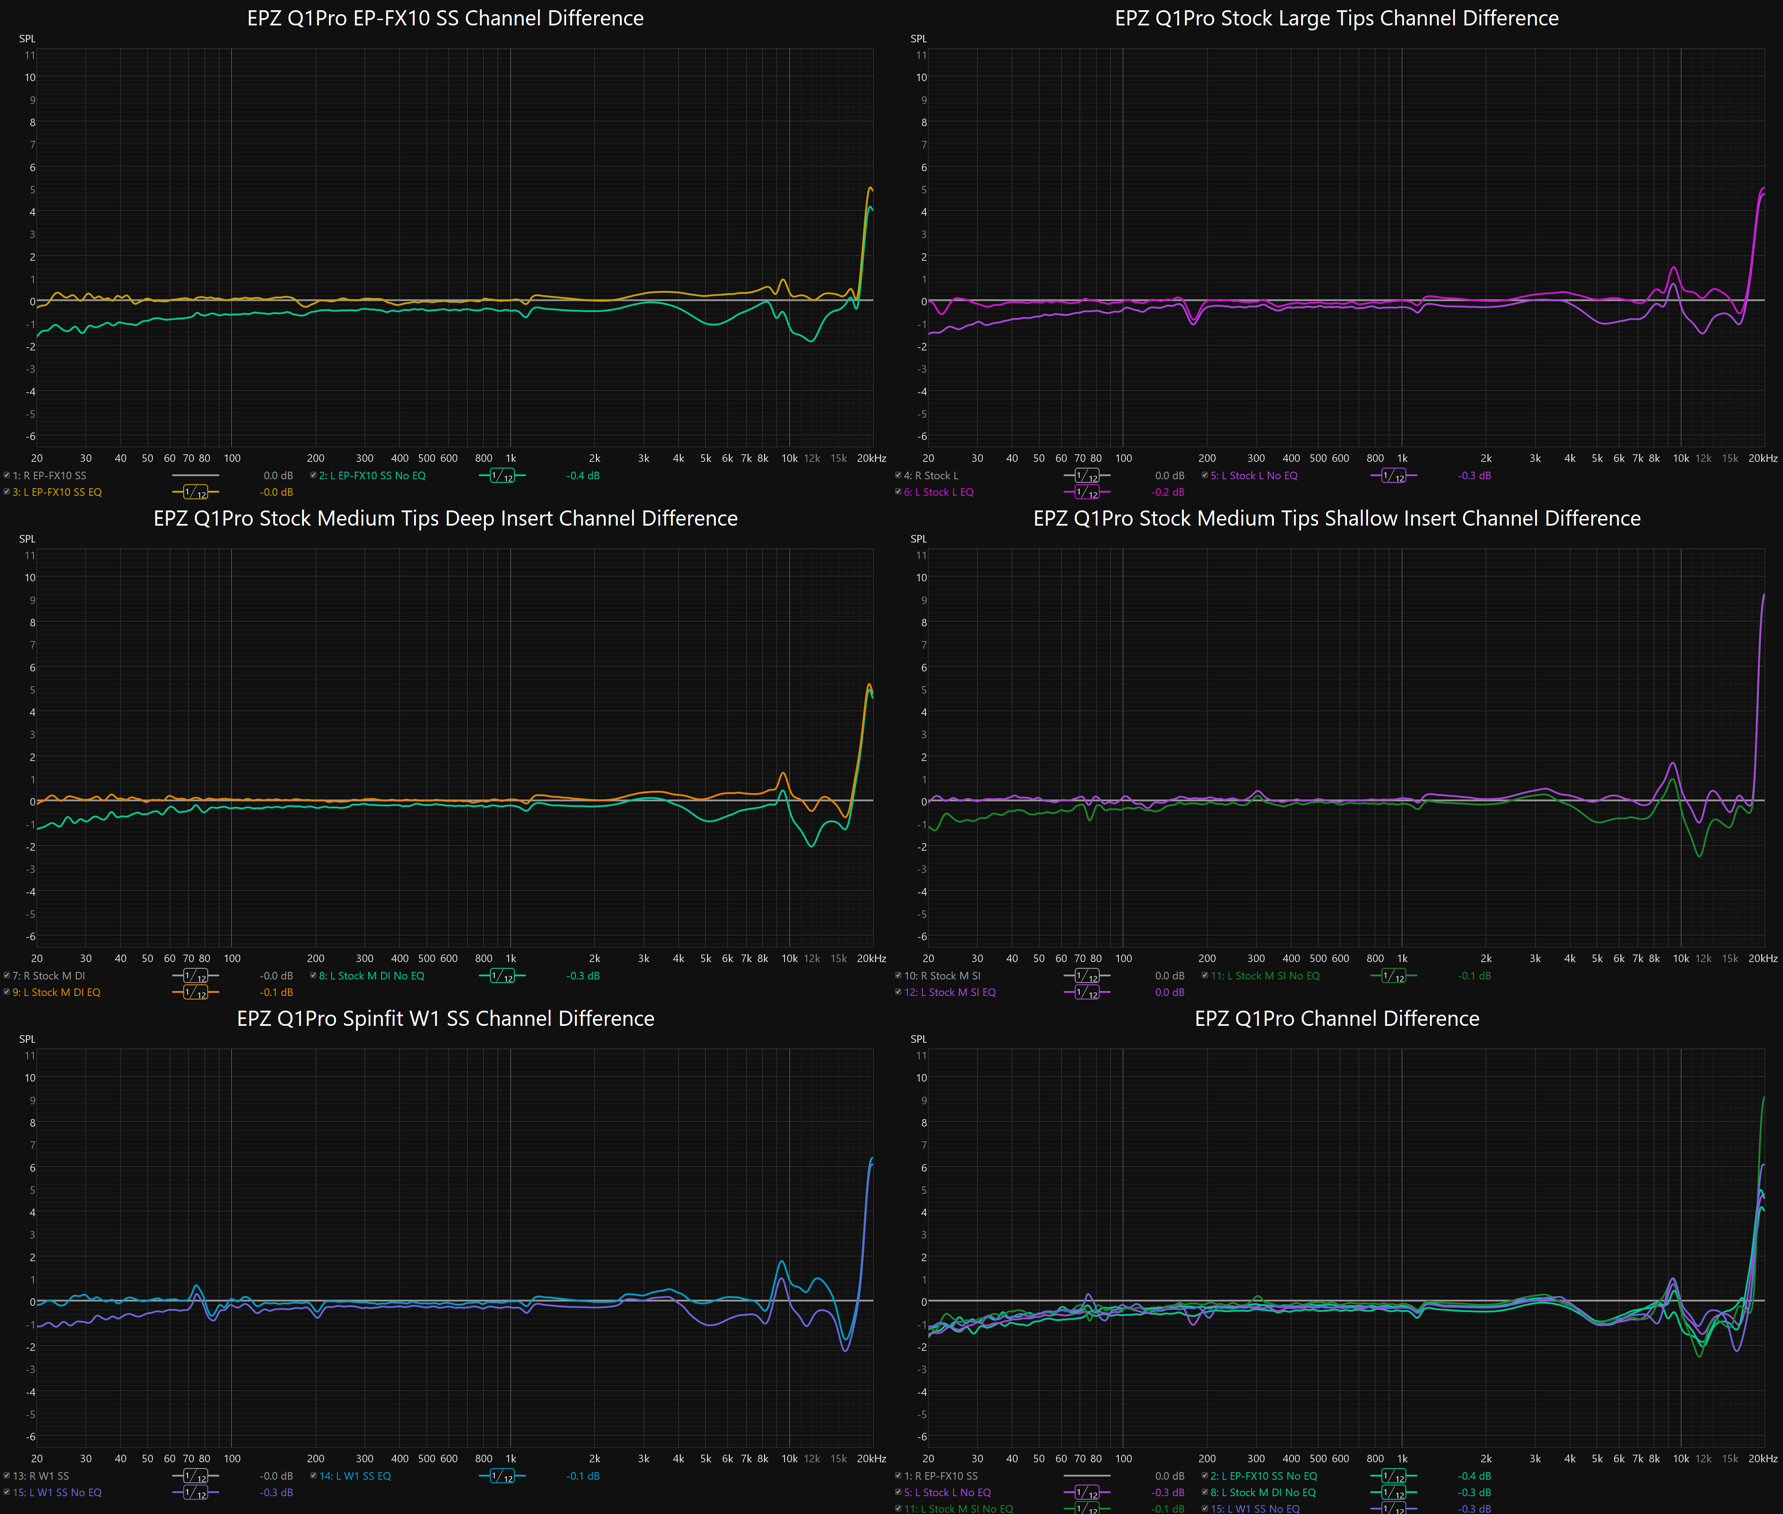Click gray line sample of 1: R EP-FX10 SS in EP-FX10 graph
Image resolution: width=1783 pixels, height=1514 pixels.
[x=196, y=476]
